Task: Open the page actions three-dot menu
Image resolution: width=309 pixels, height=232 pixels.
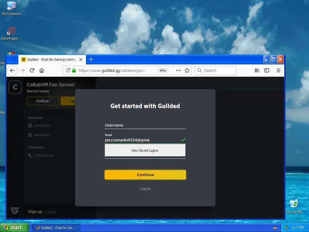Action: pos(179,70)
